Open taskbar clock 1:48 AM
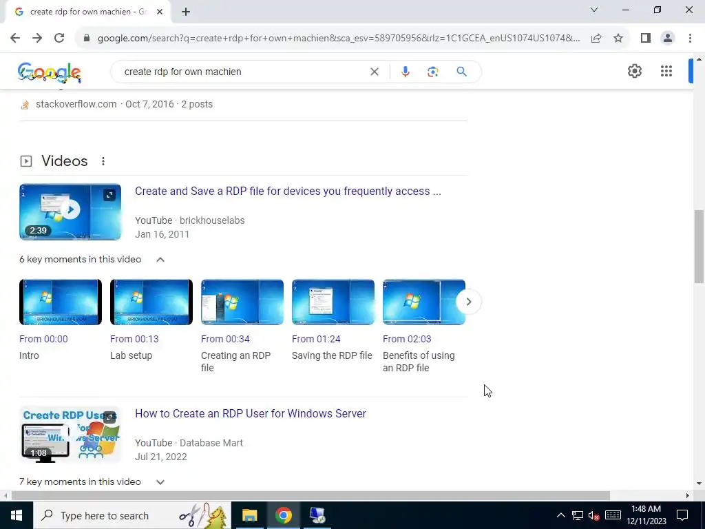This screenshot has width=705, height=529. [646, 515]
